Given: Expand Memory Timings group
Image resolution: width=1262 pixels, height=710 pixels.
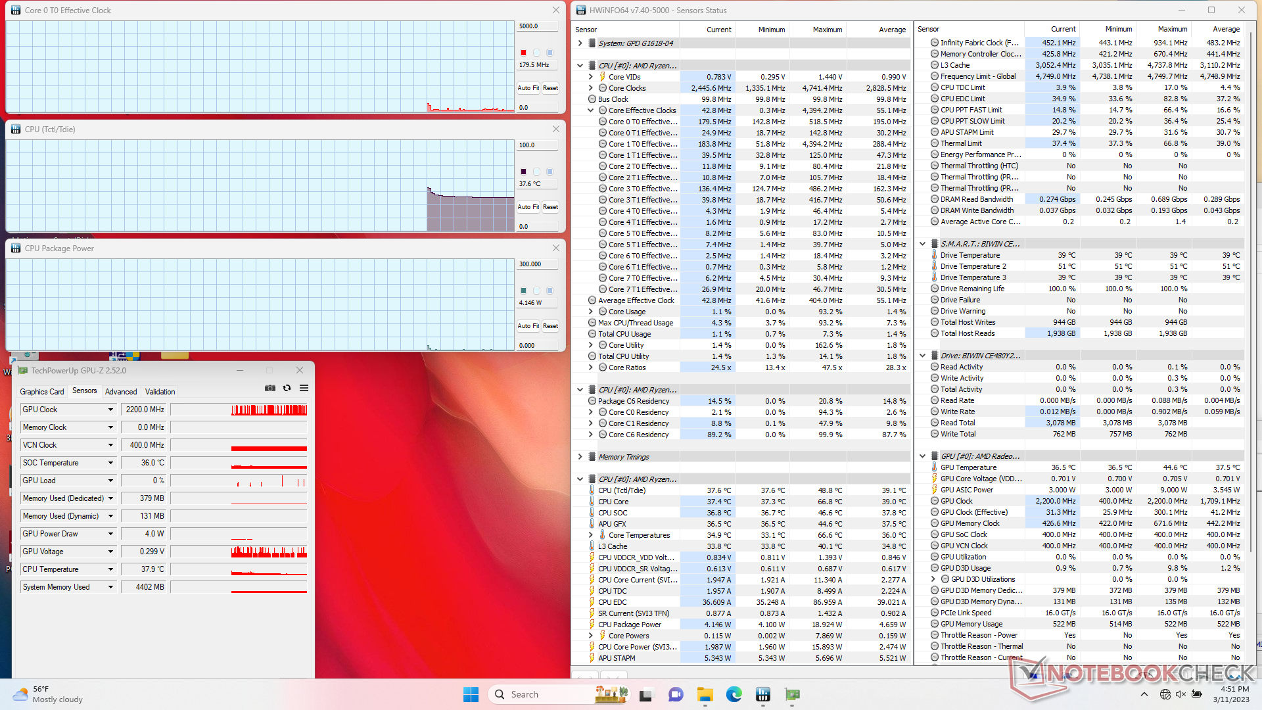Looking at the screenshot, I should [x=580, y=457].
